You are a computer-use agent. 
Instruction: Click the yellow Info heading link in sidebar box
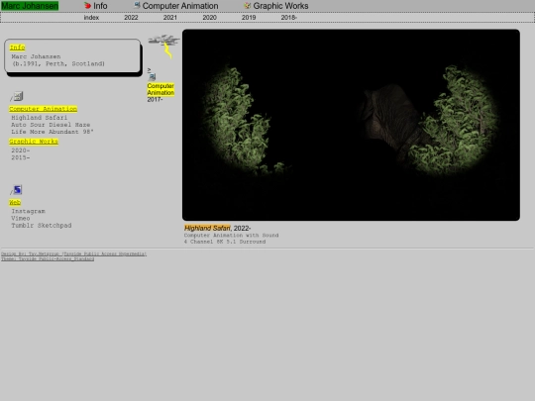pyautogui.click(x=18, y=48)
